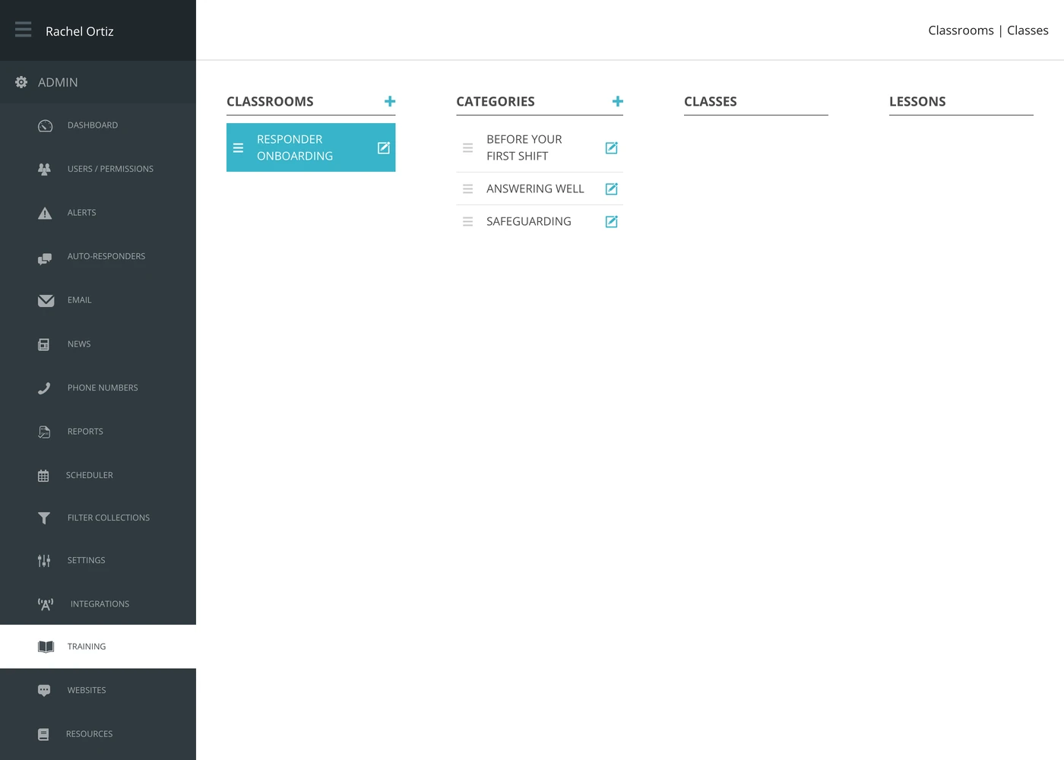Select the Answering Well category
Screen dimensions: 1064x760
click(x=540, y=188)
